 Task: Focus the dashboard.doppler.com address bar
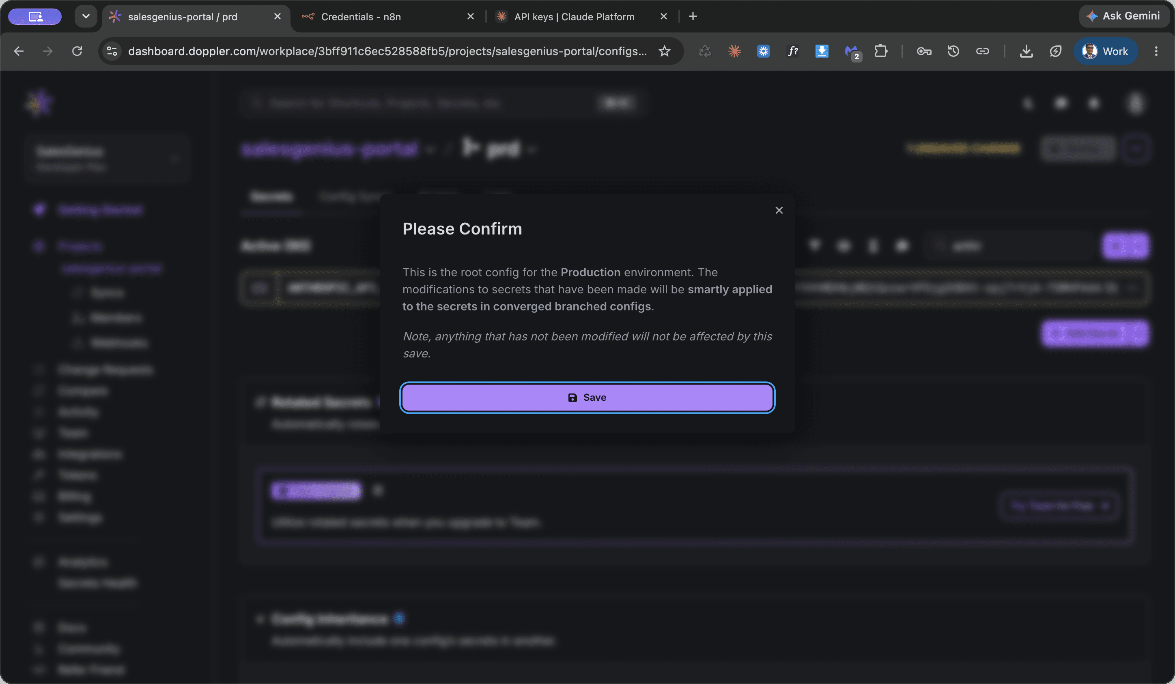click(387, 51)
